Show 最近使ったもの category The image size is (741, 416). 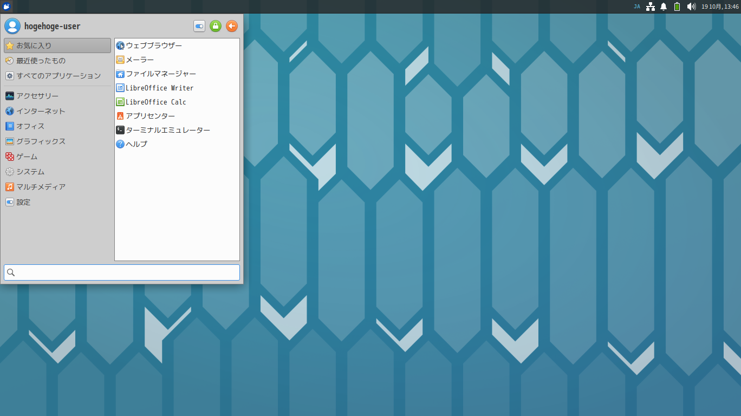[57, 61]
